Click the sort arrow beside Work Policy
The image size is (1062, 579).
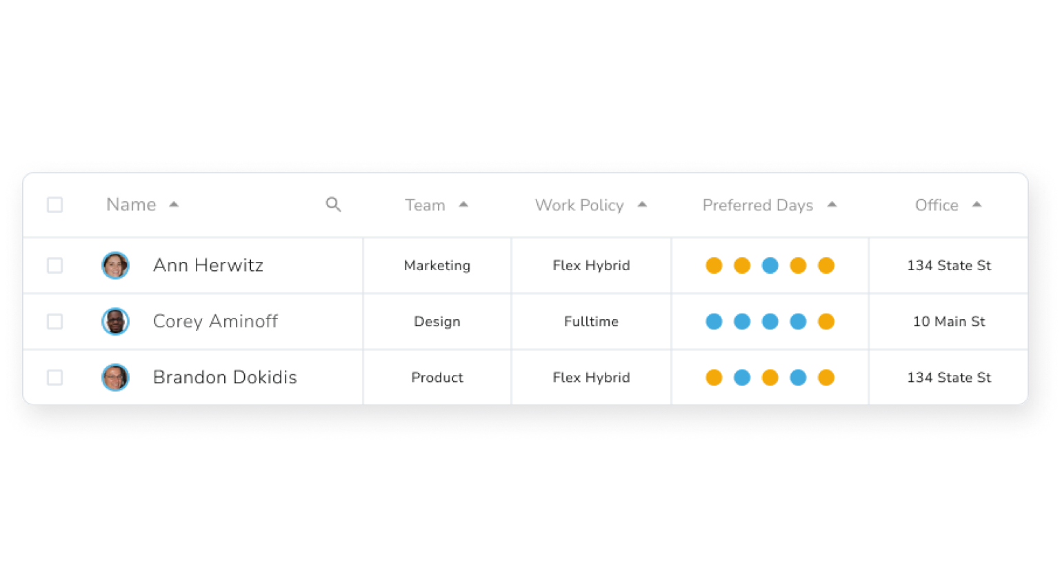coord(642,205)
